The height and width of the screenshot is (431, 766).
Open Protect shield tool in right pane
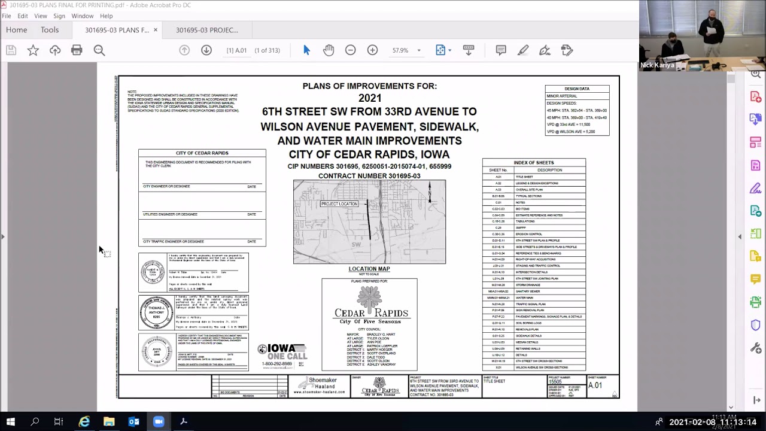click(x=755, y=325)
